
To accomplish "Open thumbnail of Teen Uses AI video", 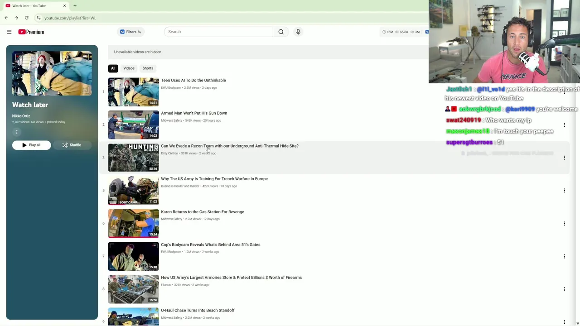I will click(134, 92).
